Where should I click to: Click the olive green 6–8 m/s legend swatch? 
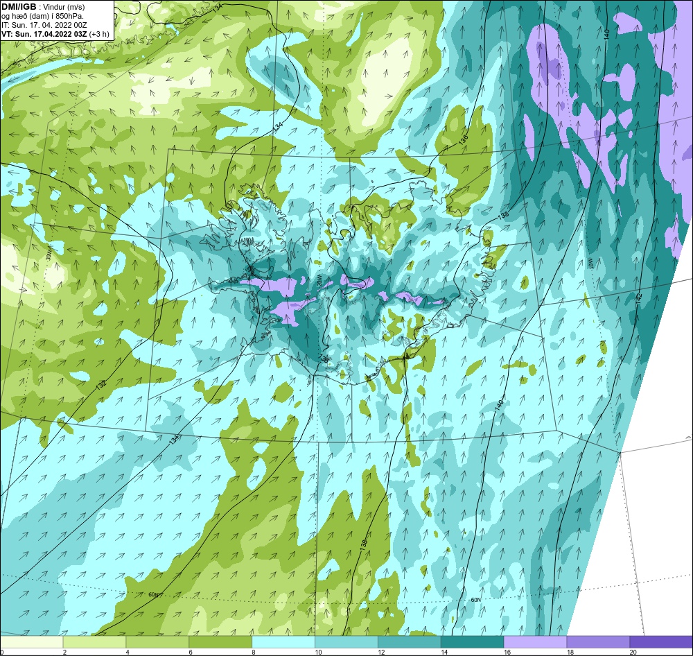220,641
